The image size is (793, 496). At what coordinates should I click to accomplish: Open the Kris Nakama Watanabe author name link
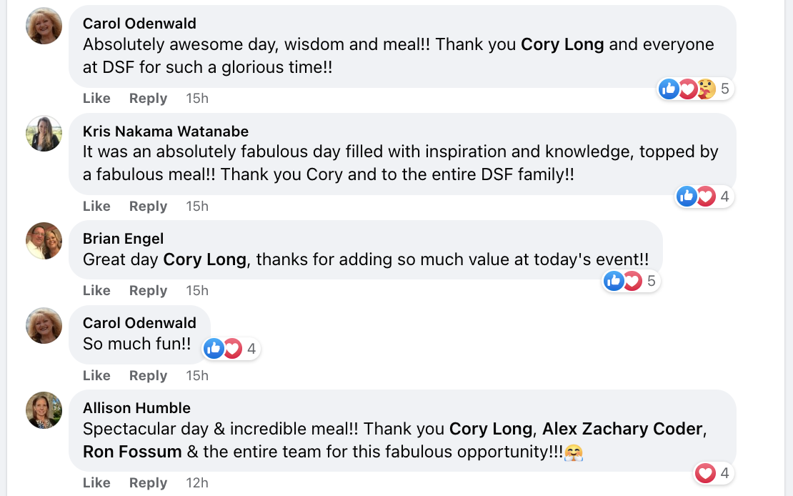[166, 131]
